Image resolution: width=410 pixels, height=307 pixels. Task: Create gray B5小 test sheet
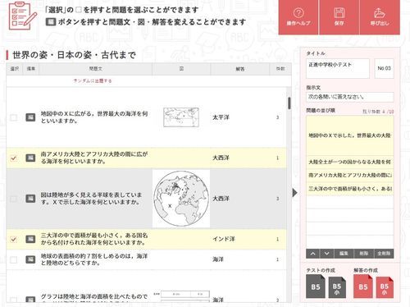(x=337, y=287)
